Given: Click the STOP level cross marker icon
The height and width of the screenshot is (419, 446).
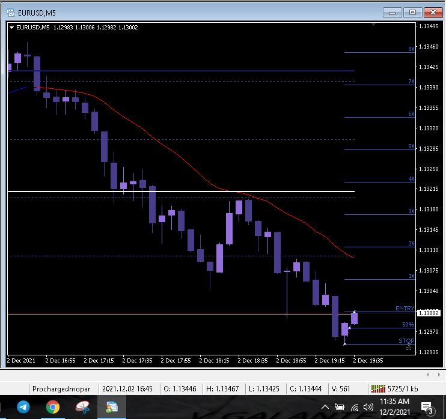Looking at the screenshot, I should tap(409, 346).
